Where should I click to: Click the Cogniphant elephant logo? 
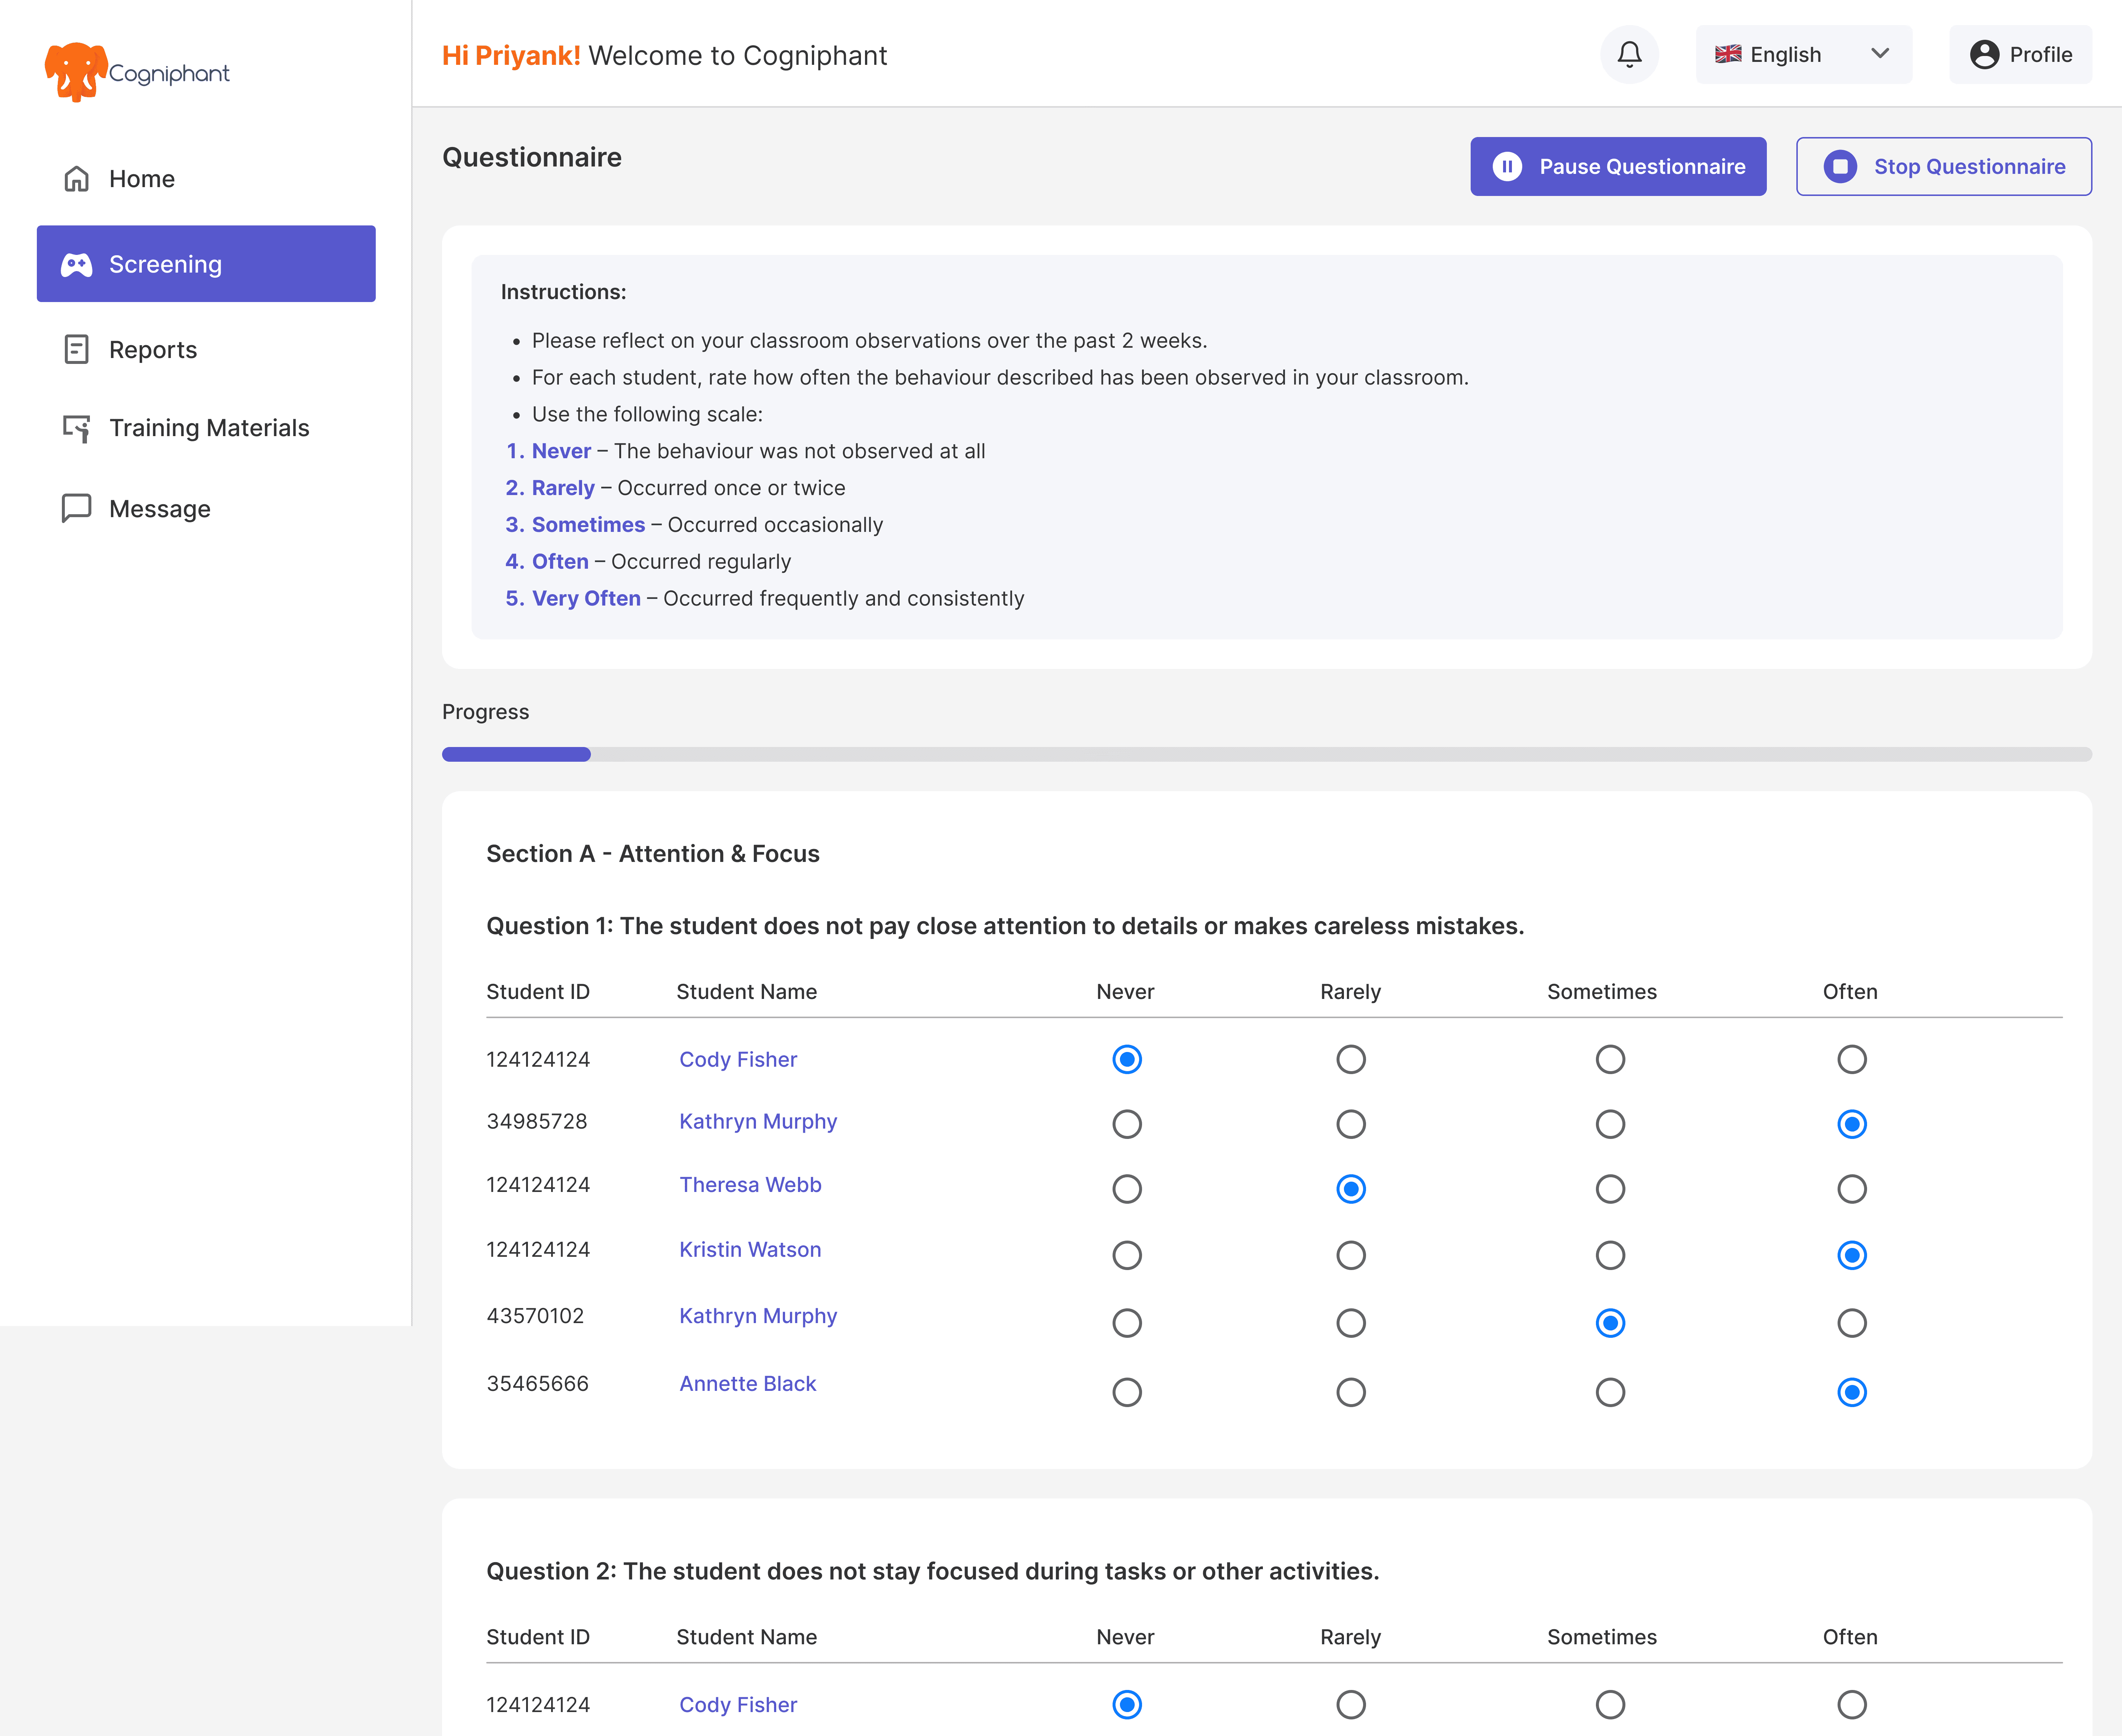(x=75, y=71)
